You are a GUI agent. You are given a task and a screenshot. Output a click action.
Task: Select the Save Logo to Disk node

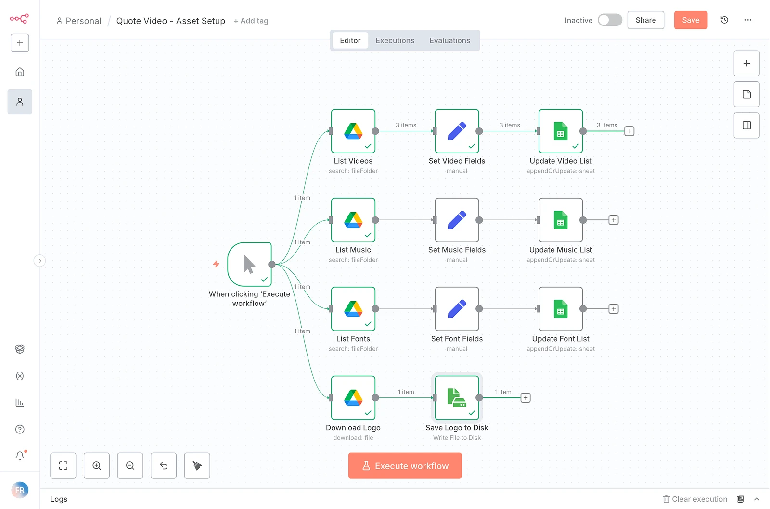457,398
